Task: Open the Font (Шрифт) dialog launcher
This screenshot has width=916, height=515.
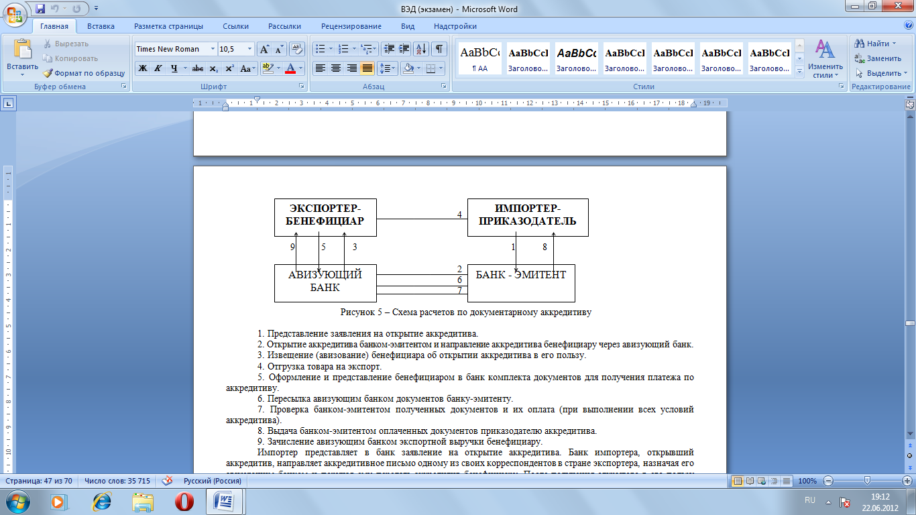Action: 300,87
